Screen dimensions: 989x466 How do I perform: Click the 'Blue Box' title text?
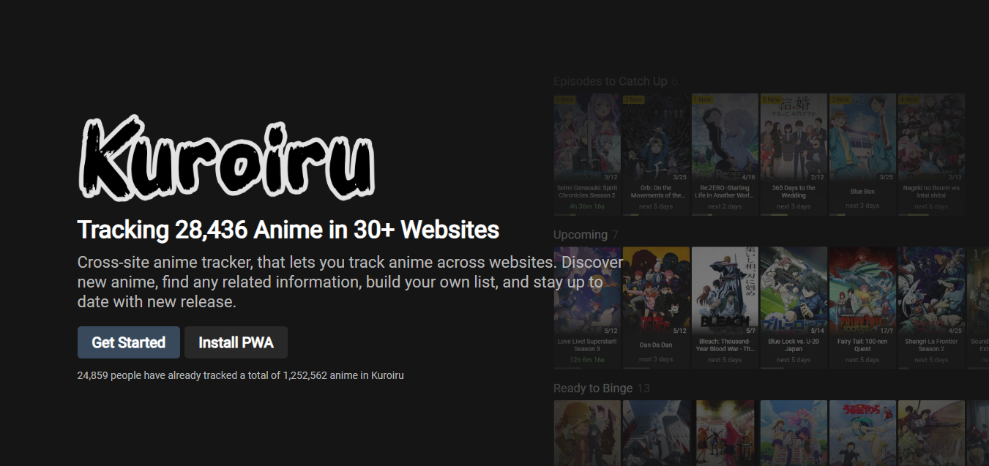tap(862, 192)
